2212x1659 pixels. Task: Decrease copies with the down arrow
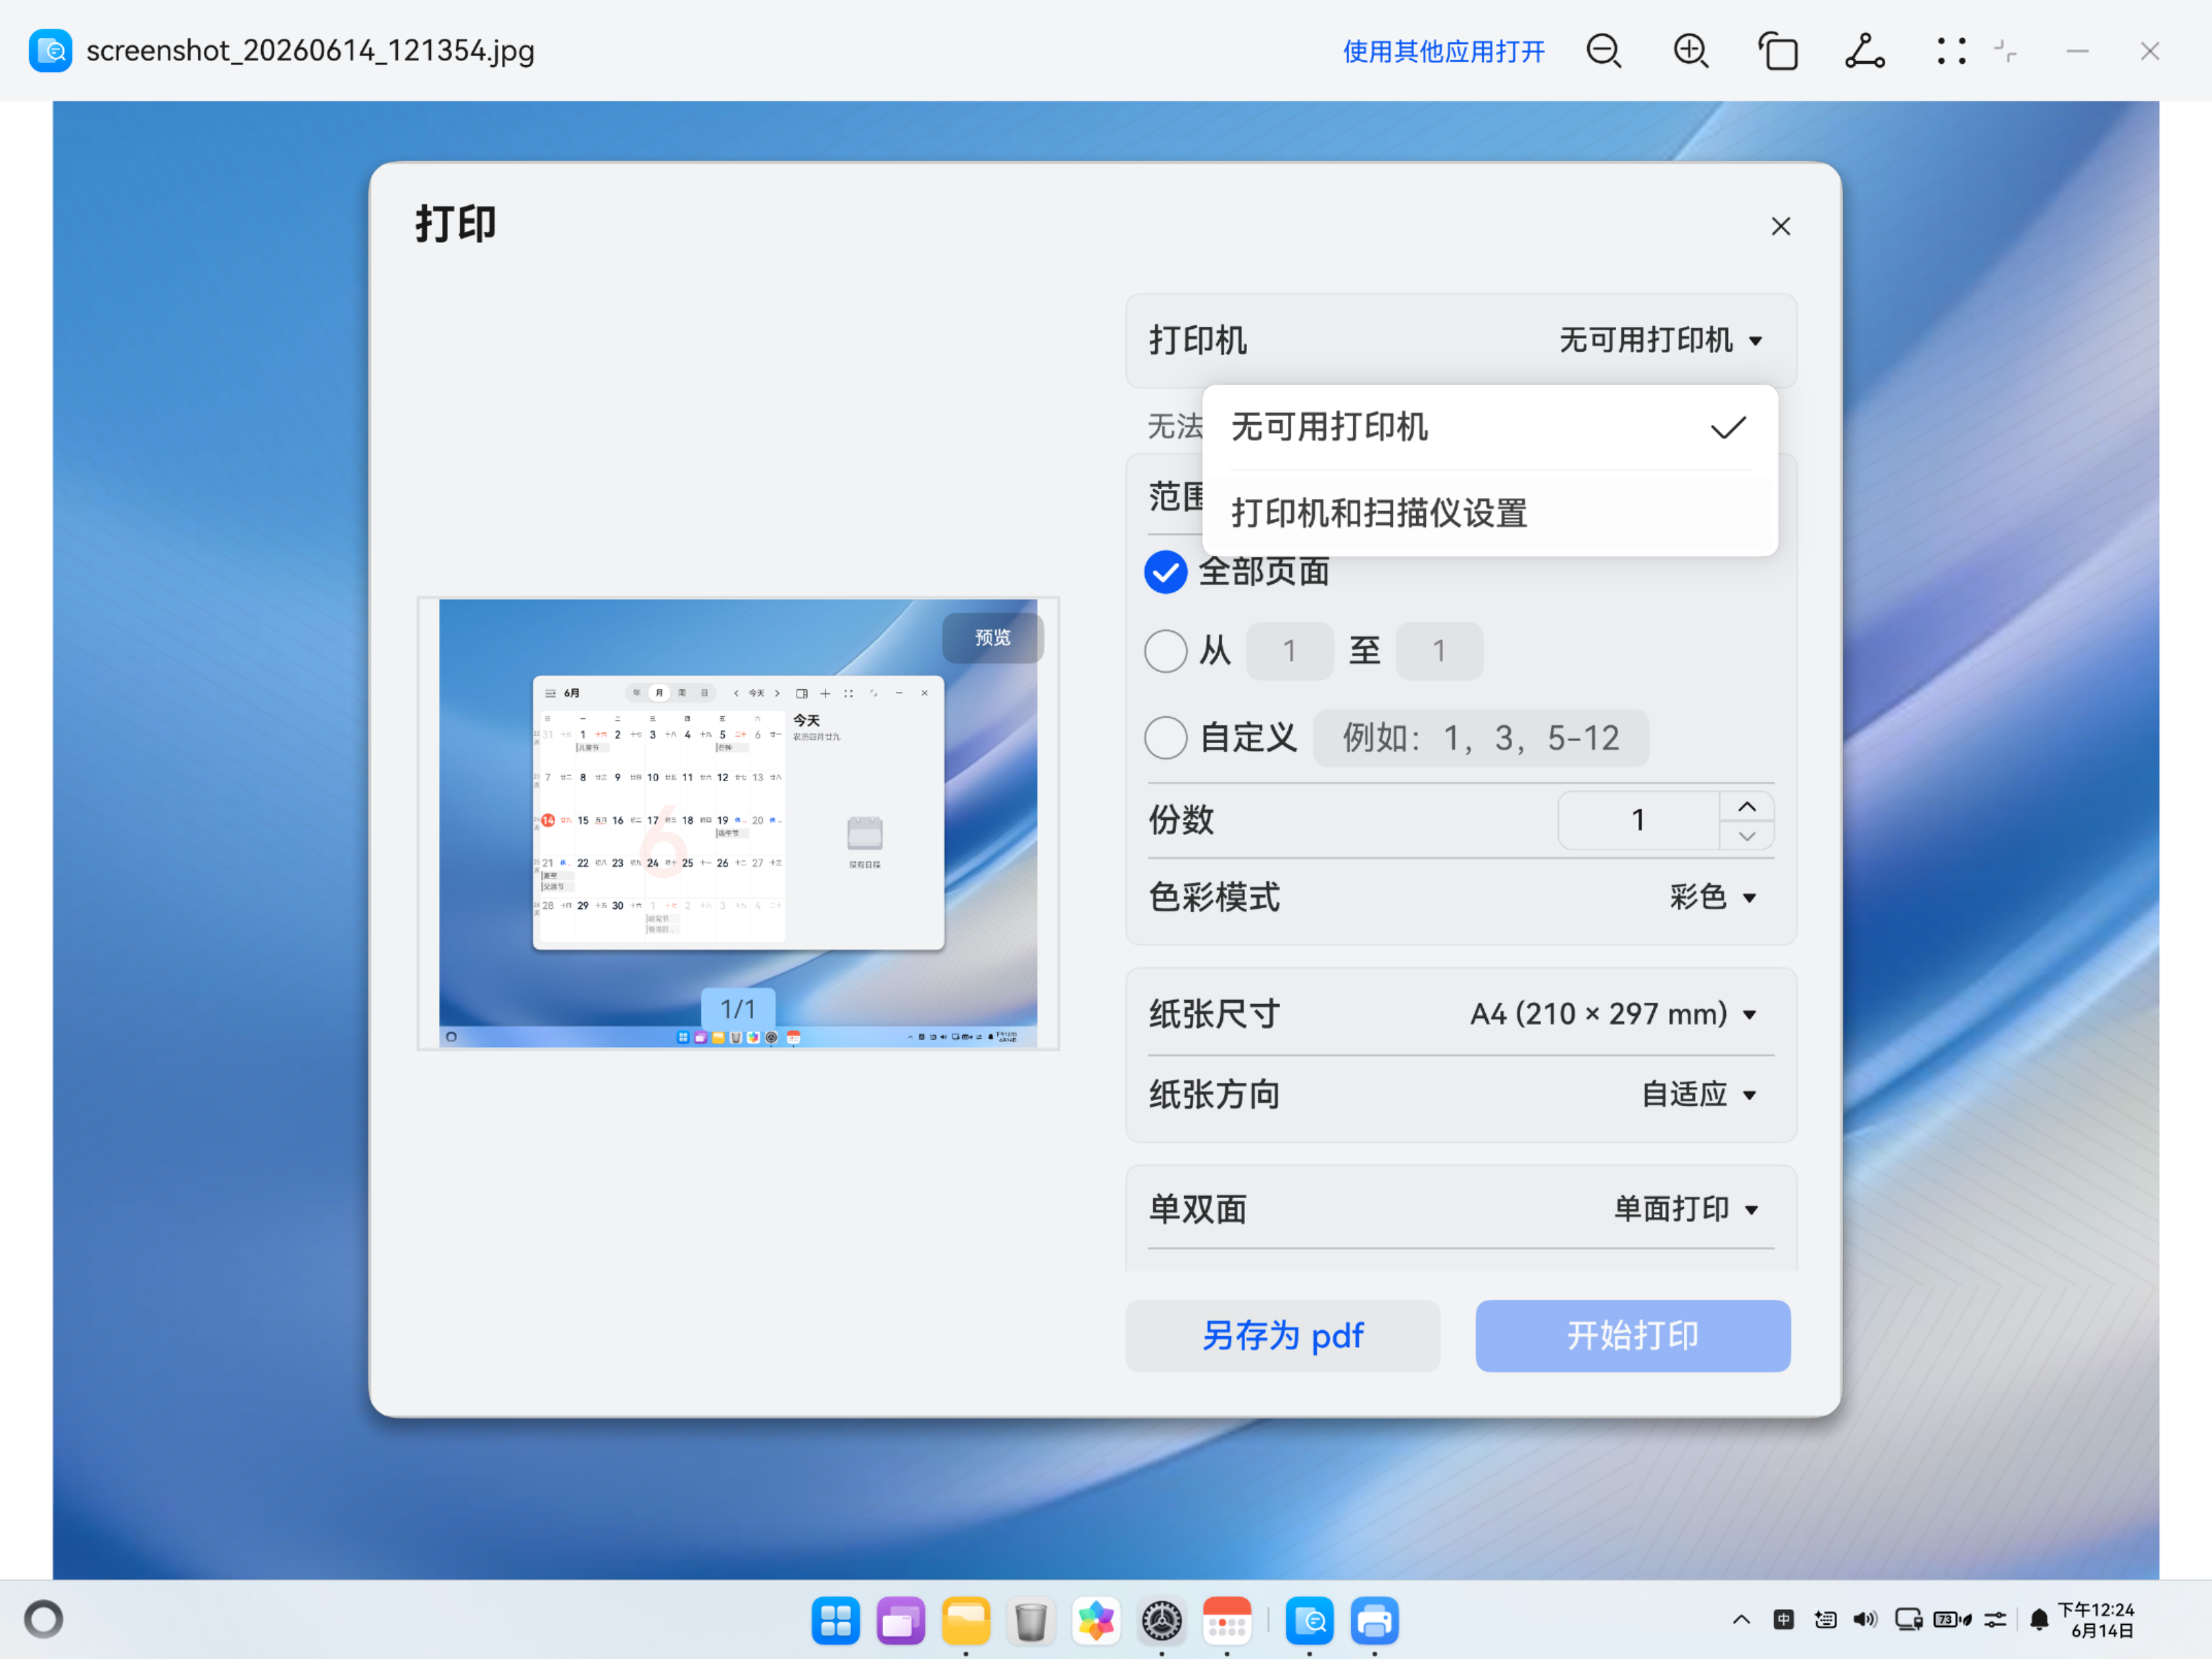click(1747, 836)
